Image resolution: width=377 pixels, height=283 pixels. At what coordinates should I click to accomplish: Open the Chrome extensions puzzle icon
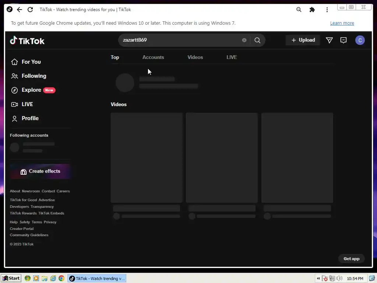[x=312, y=10]
